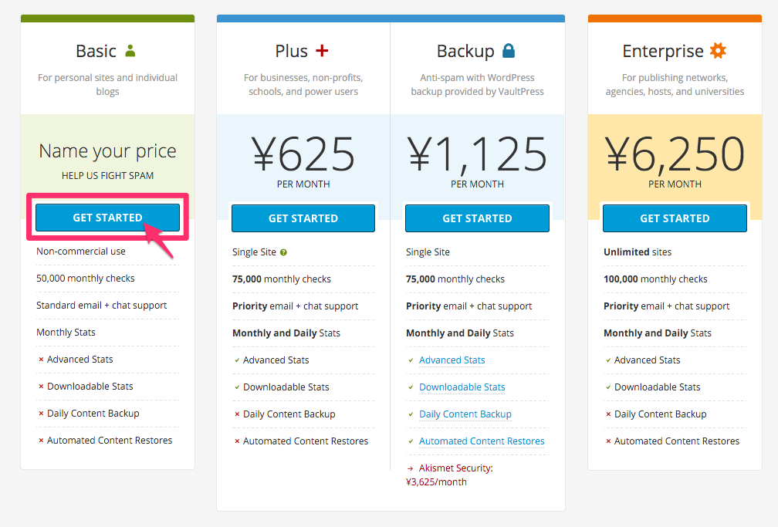
Task: Follow the Akismet Security ¥3,625/month link
Action: (x=449, y=475)
